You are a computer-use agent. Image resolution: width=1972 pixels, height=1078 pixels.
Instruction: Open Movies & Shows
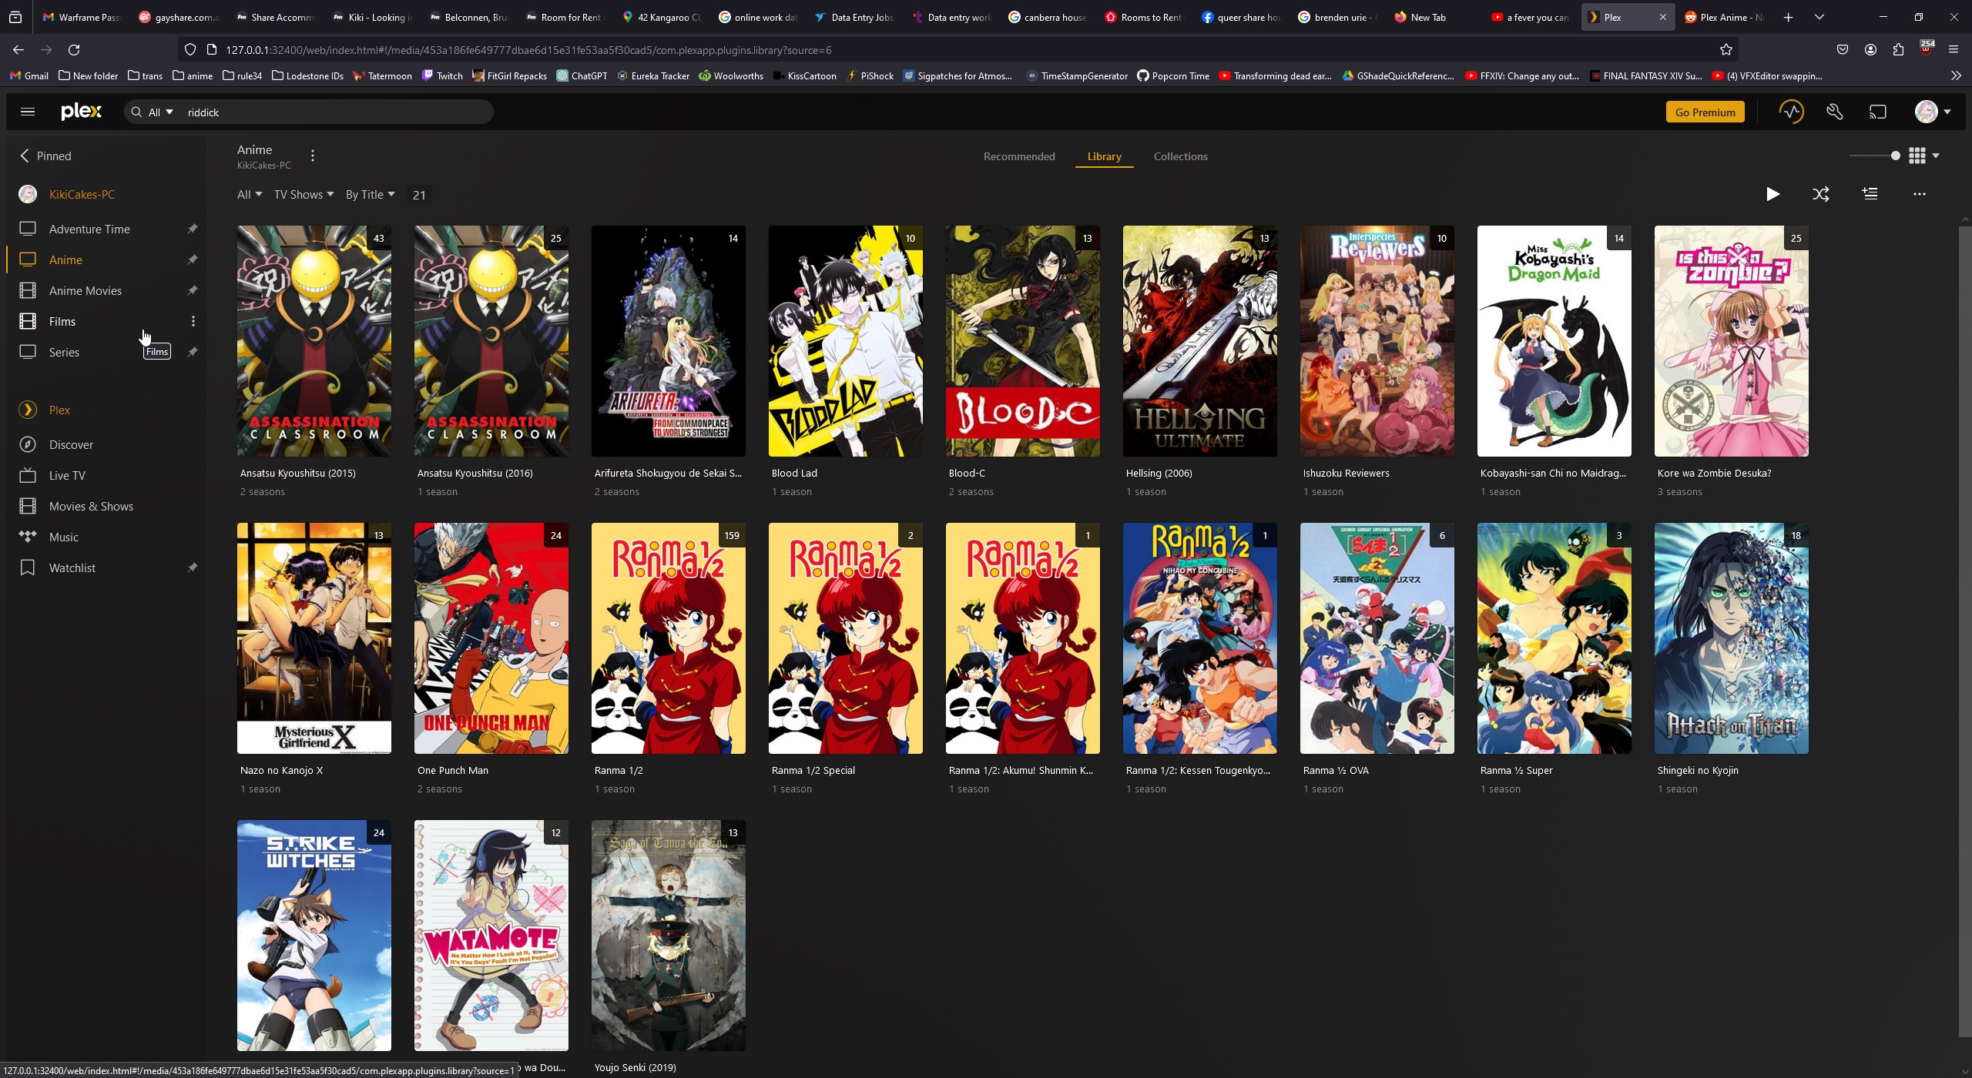pyautogui.click(x=91, y=506)
